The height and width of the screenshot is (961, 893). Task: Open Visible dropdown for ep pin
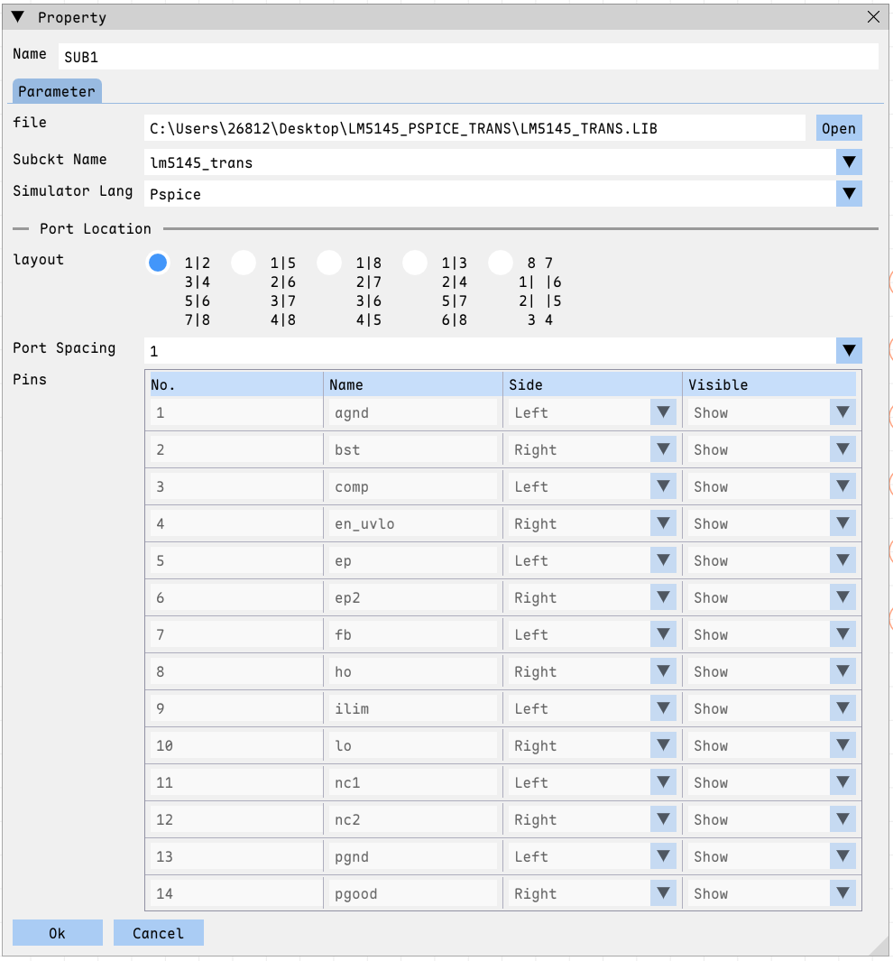842,560
